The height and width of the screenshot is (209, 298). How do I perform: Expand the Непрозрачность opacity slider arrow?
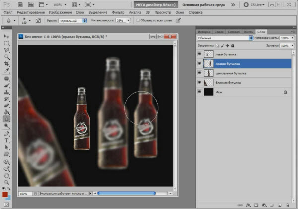(x=291, y=38)
